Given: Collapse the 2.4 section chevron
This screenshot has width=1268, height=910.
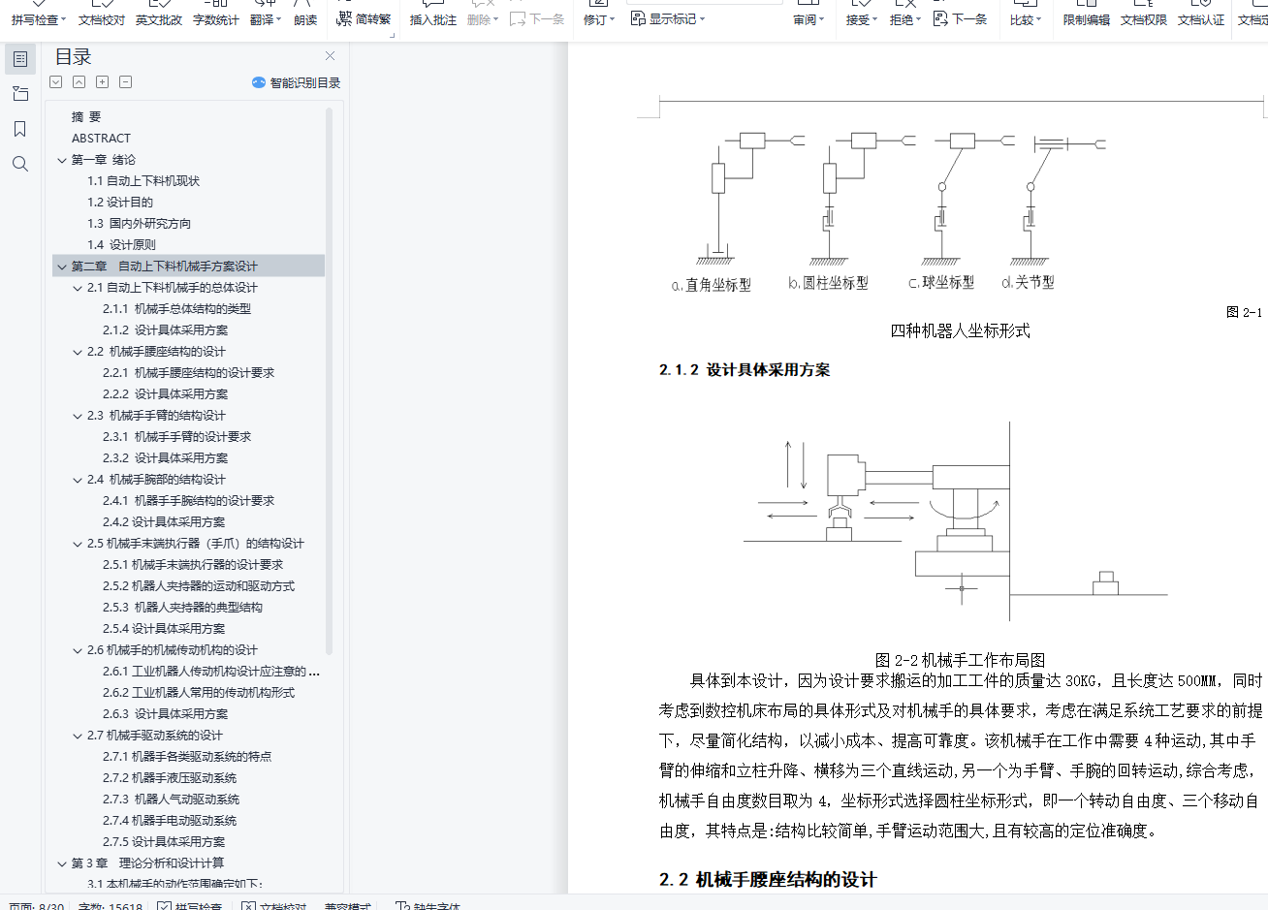Looking at the screenshot, I should [78, 480].
